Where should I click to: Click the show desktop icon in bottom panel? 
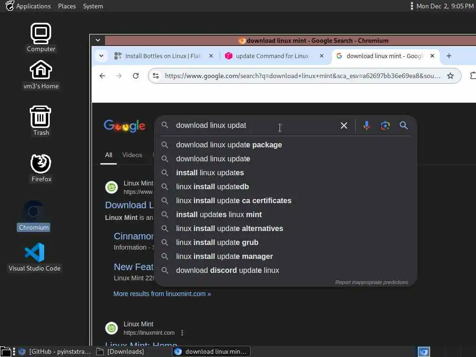[x=6, y=351]
